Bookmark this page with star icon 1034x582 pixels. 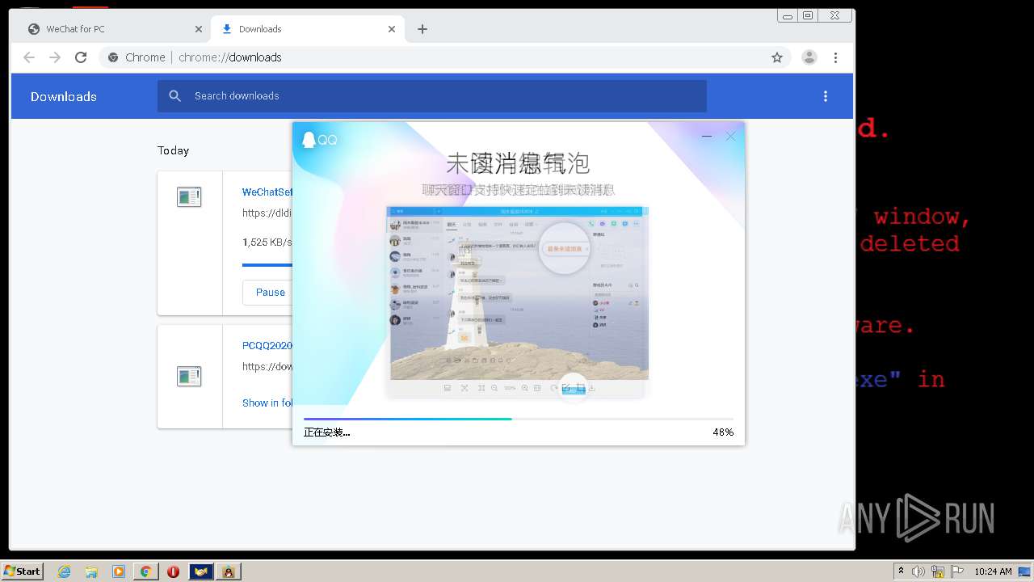tap(777, 57)
